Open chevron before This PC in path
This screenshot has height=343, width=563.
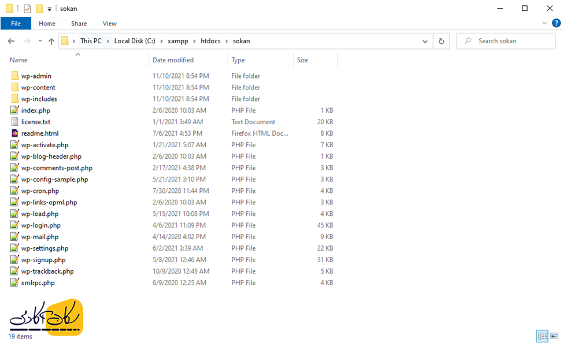(74, 41)
